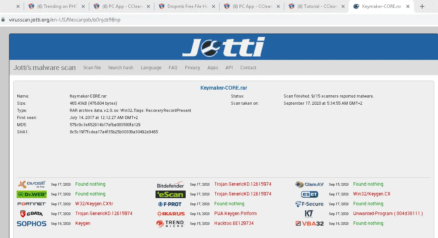
Task: Open the Language menu
Action: [151, 68]
